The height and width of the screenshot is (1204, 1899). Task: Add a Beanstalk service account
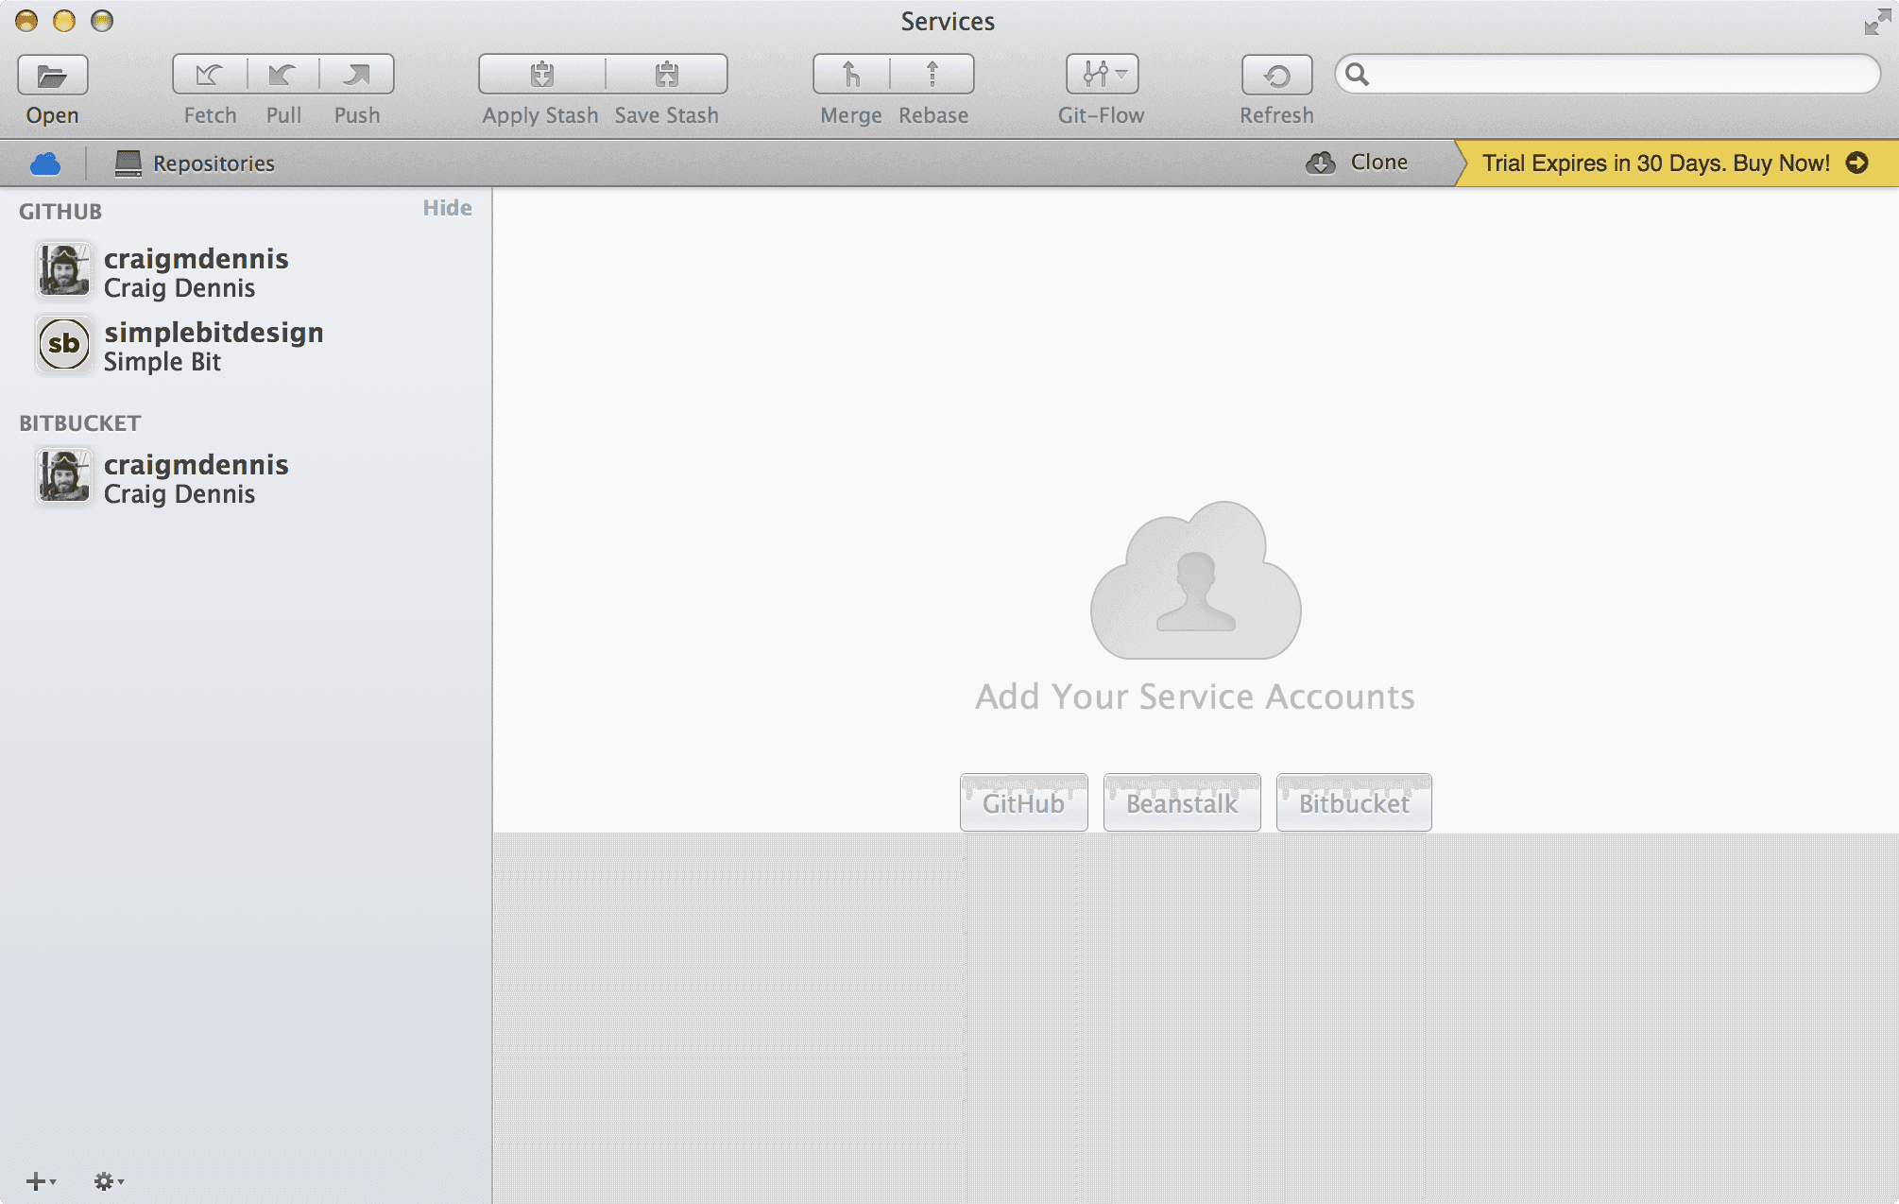click(x=1182, y=803)
